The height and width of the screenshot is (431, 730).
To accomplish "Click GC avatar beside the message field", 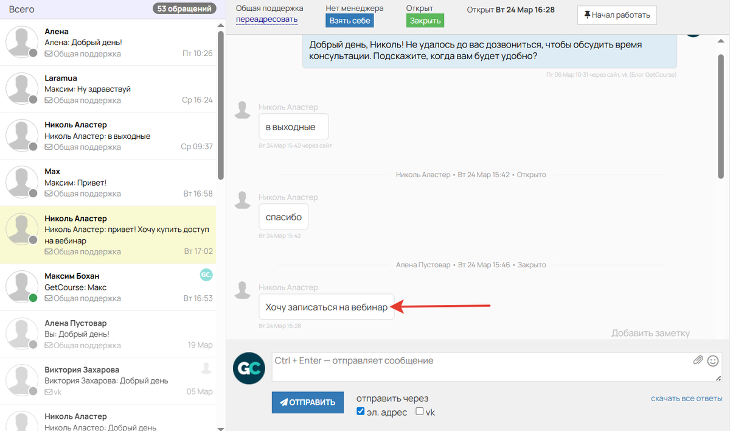I will click(x=249, y=368).
